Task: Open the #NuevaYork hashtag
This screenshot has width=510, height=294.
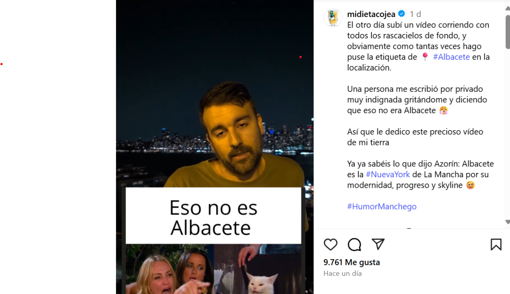Action: [x=388, y=175]
